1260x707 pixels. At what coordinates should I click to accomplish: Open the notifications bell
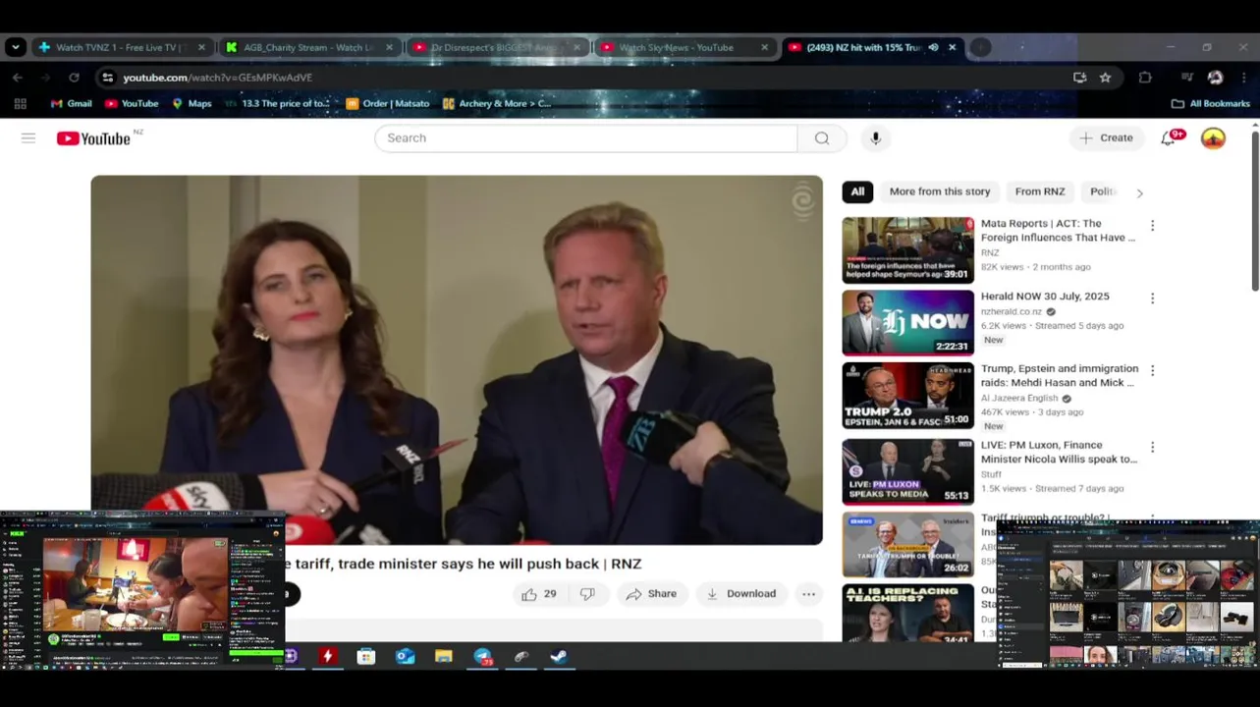click(1168, 138)
